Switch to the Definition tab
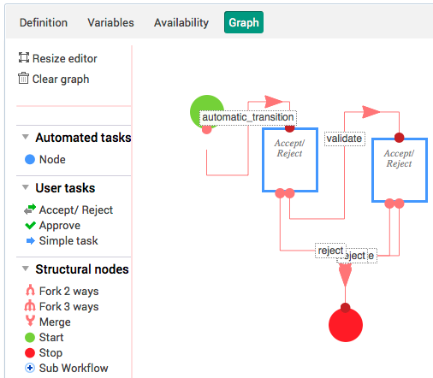This screenshot has height=378, width=433. coord(44,22)
